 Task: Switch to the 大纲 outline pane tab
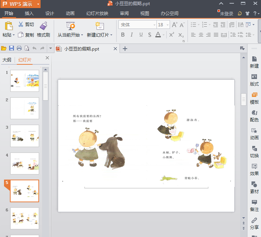click(x=7, y=60)
